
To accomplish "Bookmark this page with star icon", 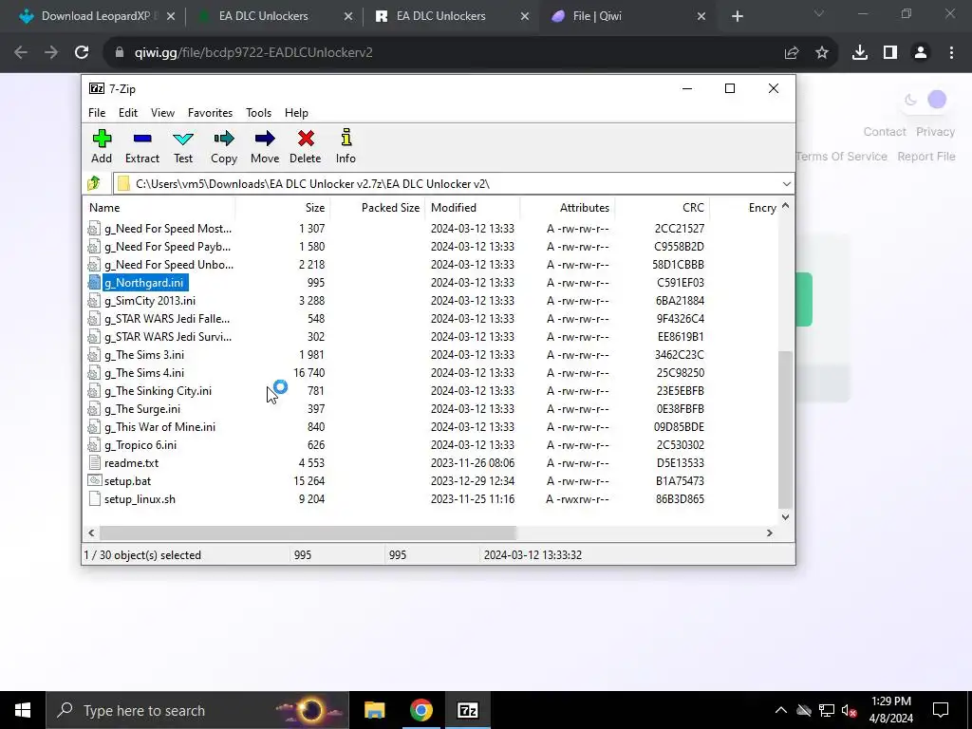I will pyautogui.click(x=822, y=53).
